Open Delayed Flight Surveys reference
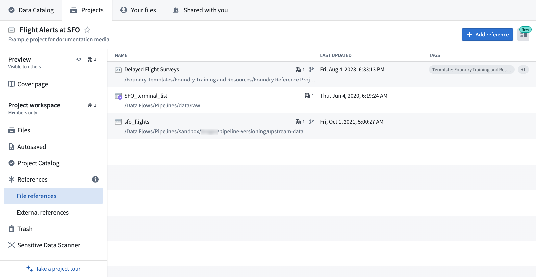The image size is (536, 277). [x=152, y=70]
